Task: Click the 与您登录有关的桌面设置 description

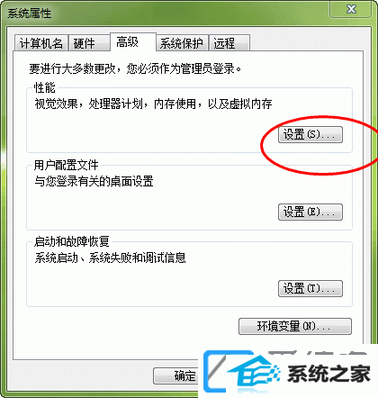Action: click(94, 181)
